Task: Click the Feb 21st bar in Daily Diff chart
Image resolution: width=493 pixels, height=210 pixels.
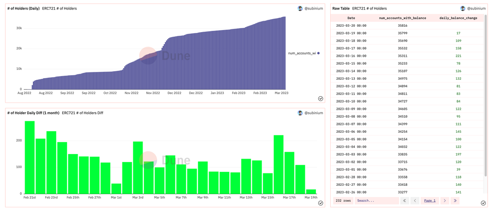Action: (30, 157)
